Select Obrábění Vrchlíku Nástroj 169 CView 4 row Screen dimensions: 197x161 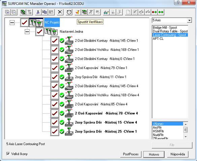tap(107, 95)
